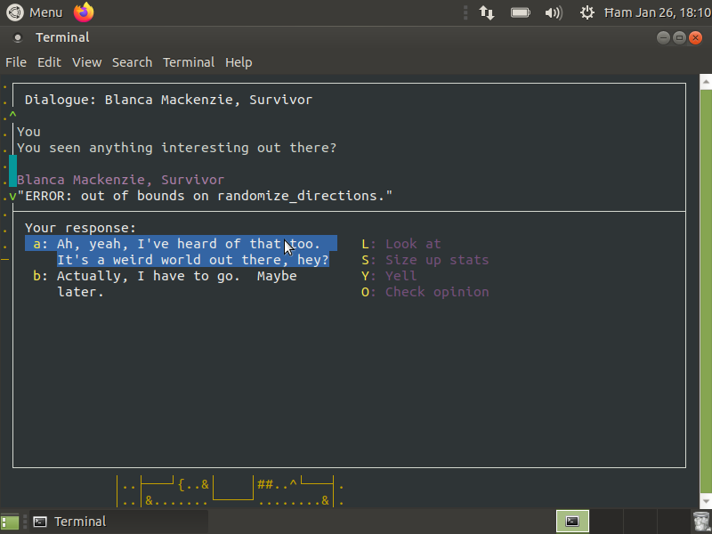Open the Firefox browser launcher

84,12
